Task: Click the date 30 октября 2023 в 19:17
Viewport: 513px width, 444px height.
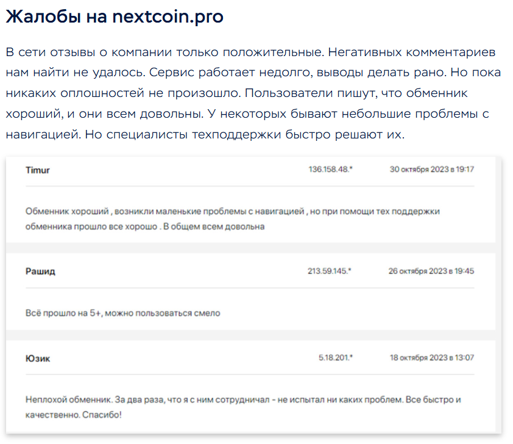Action: (432, 170)
